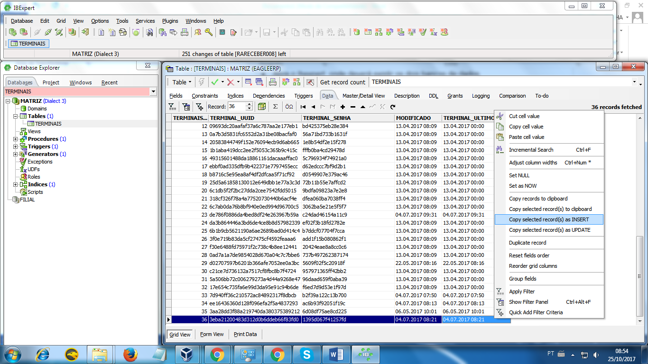648x364 pixels.
Task: Click the Refresh data circular arrow icon
Action: 393,107
